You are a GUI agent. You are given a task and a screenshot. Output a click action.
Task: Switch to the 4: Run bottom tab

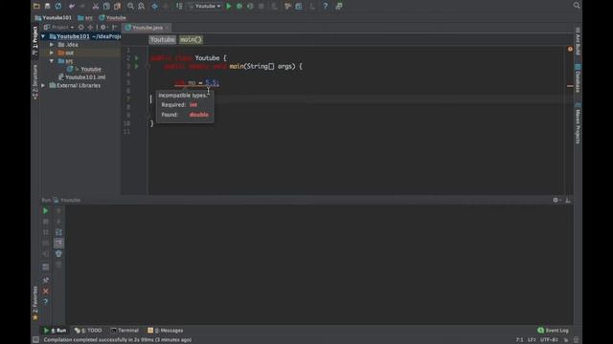[x=55, y=331]
